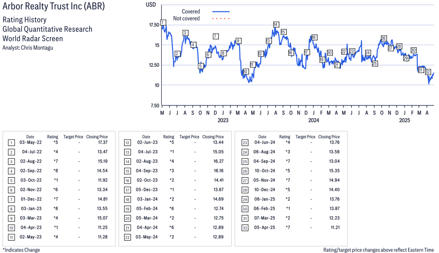Click the red dotted Not covered legend sample
Viewport: 439px width, 253px height.
[x=221, y=19]
